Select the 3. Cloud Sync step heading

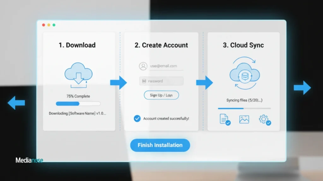click(243, 45)
